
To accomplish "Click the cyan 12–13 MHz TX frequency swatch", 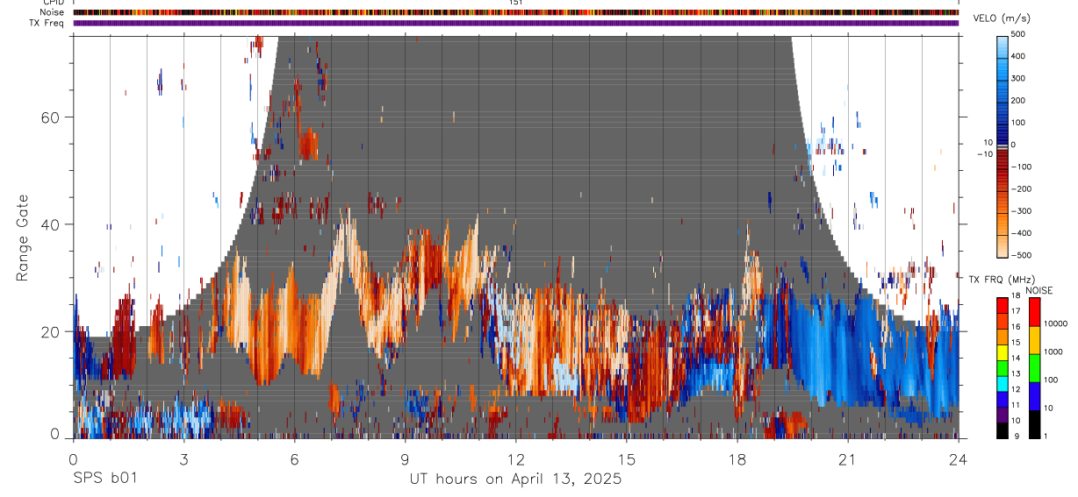I will point(1002,383).
